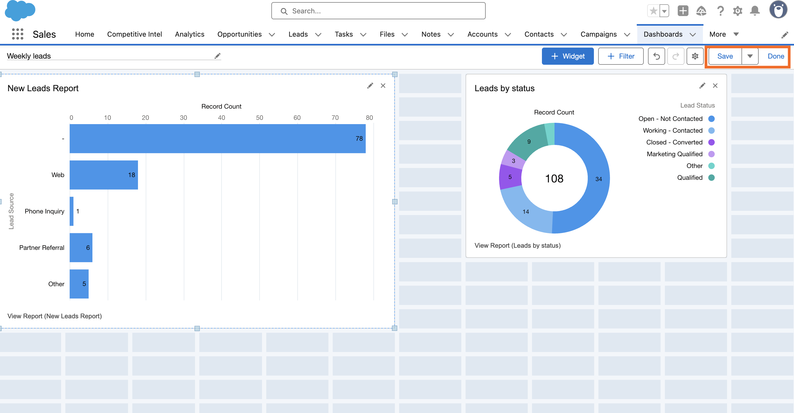Screen dimensions: 794x413
Task: Click the Redo arrow button
Action: click(x=676, y=56)
